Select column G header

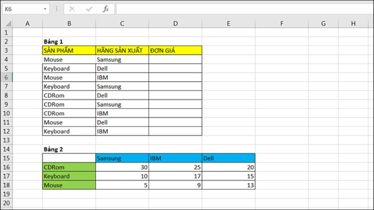[323, 24]
